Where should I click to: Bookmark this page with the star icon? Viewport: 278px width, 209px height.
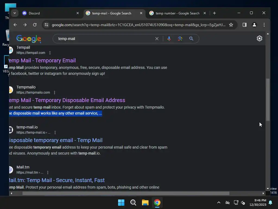(x=231, y=25)
